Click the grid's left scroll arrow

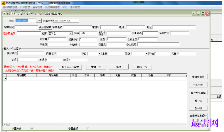tap(5, 124)
